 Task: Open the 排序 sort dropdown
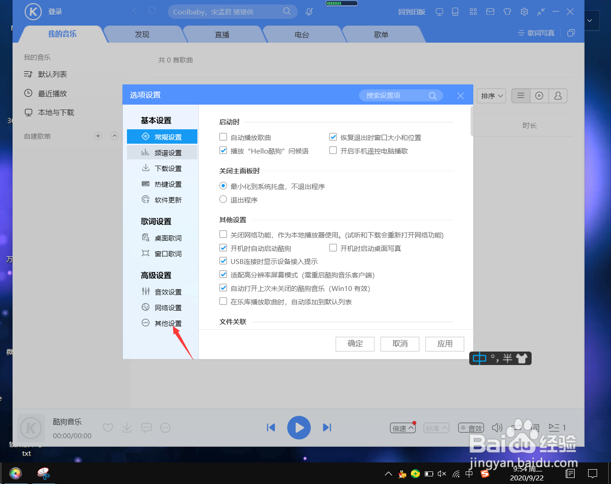click(x=491, y=96)
